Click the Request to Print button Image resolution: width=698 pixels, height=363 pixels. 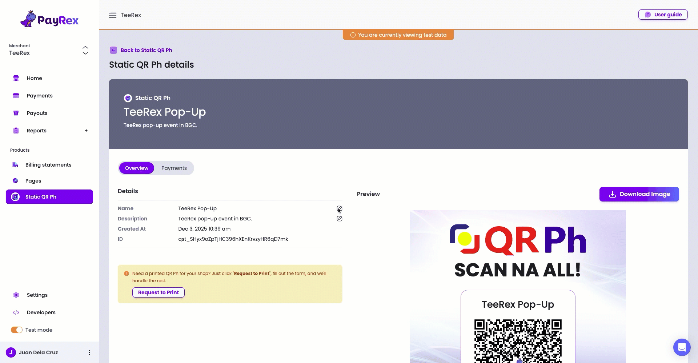(158, 292)
